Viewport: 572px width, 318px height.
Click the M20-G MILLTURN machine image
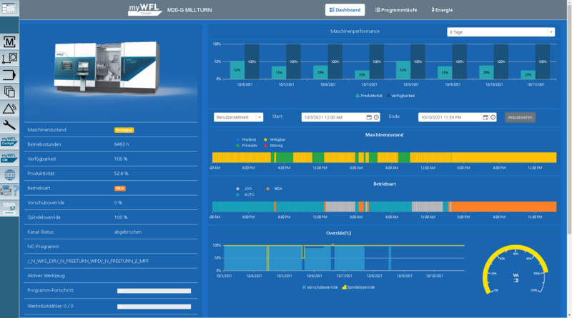(x=107, y=67)
